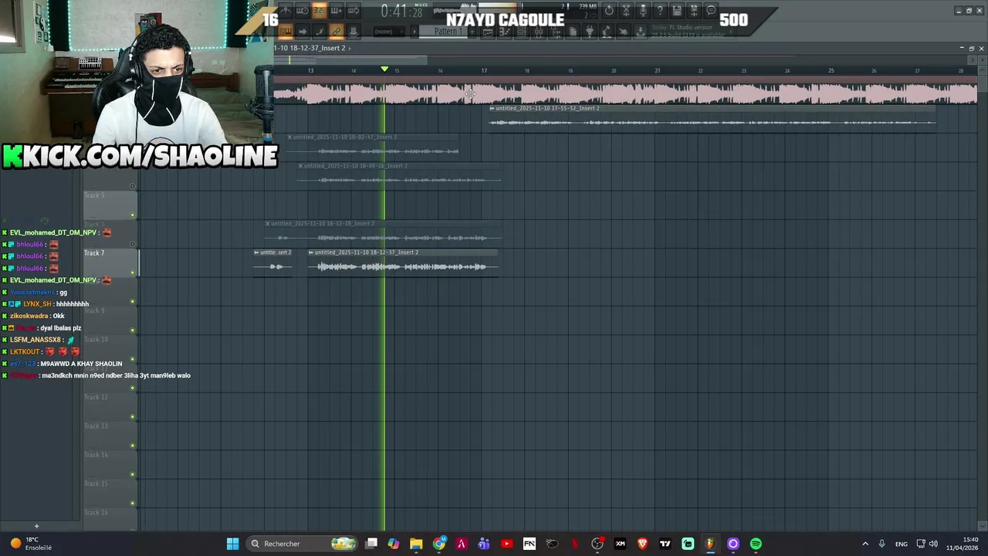
Task: Open YouTube icon in the taskbar
Action: 506,544
